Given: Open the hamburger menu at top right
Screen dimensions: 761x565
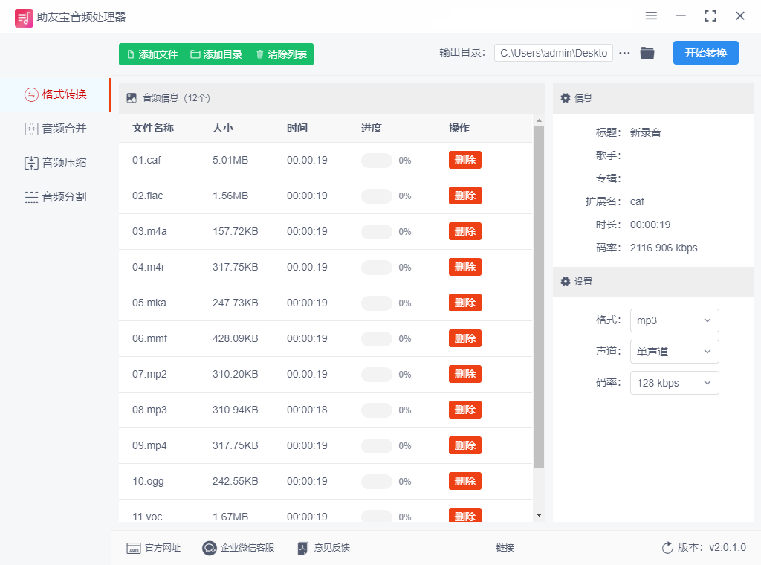Looking at the screenshot, I should 651,15.
